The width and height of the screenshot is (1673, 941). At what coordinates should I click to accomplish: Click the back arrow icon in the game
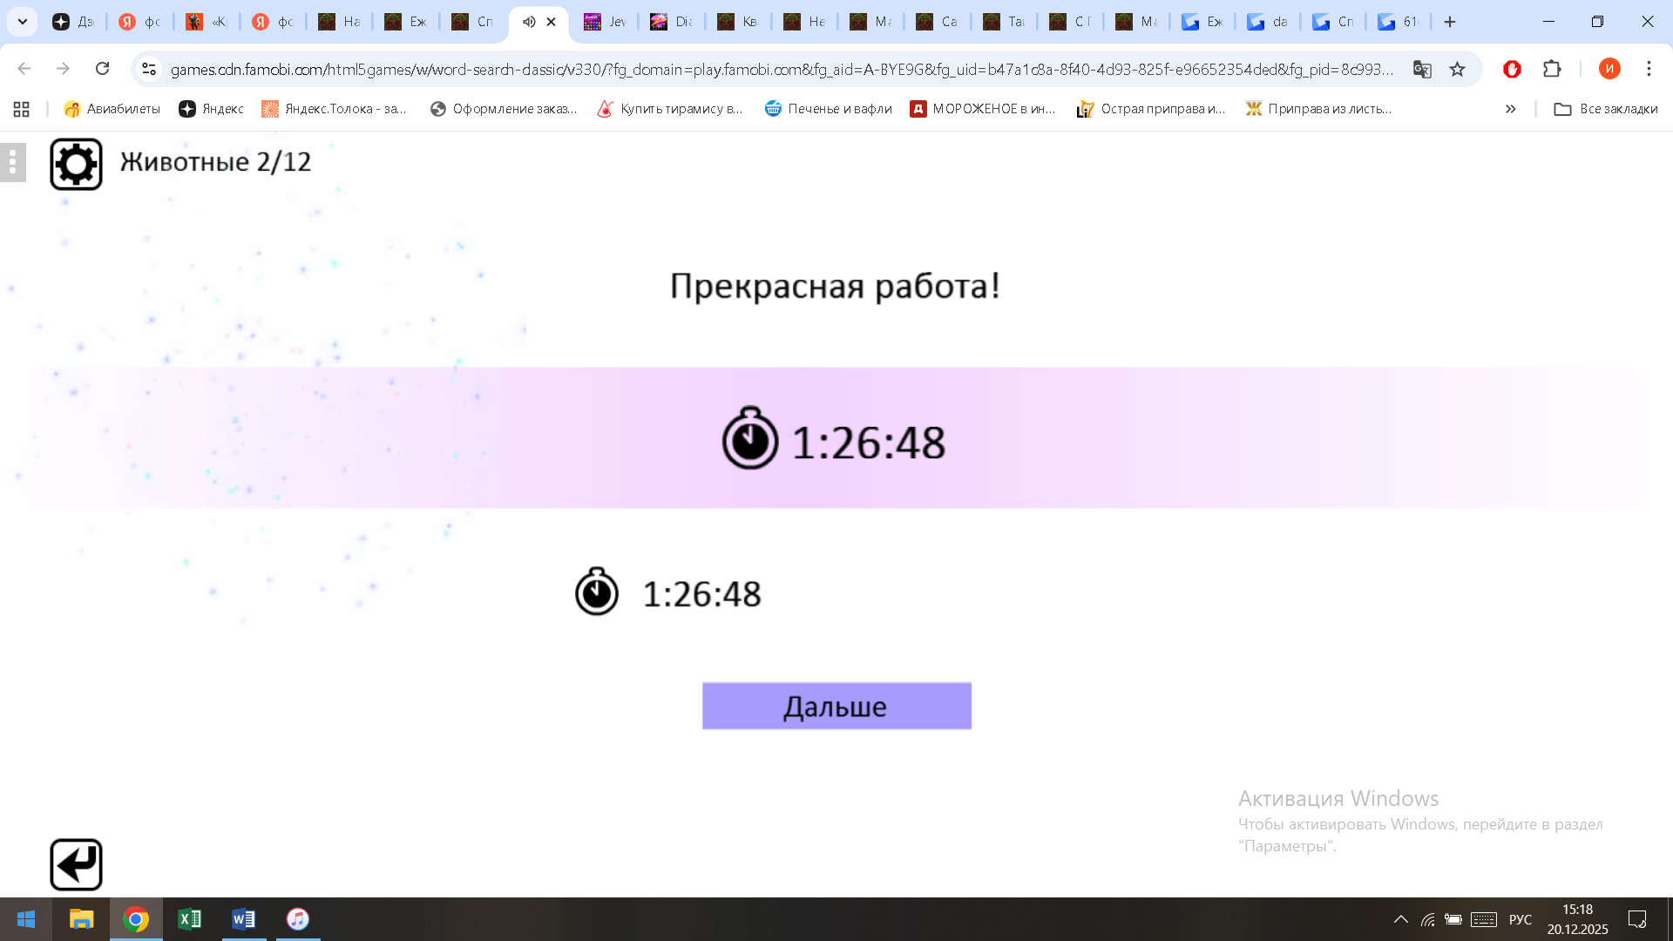pyautogui.click(x=77, y=863)
